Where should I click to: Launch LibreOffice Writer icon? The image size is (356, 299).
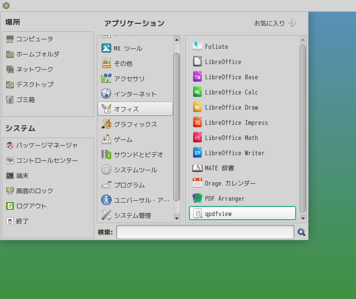(197, 153)
